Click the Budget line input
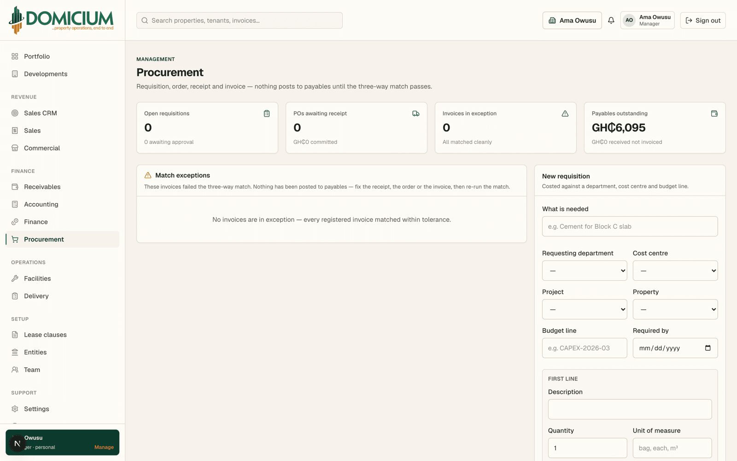 (585, 348)
